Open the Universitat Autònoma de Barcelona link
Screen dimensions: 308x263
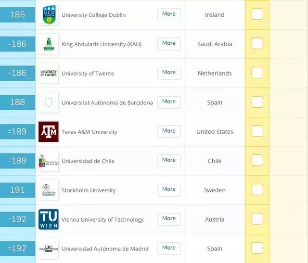(107, 102)
